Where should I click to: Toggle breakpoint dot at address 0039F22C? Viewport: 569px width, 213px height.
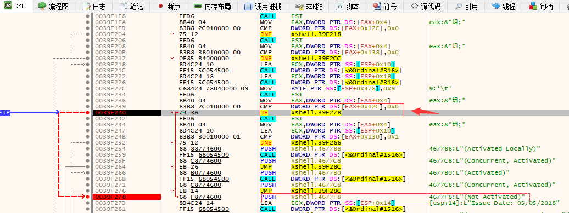pos(87,88)
